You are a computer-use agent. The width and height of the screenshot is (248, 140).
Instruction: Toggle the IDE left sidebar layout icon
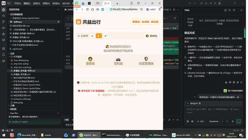202,3
